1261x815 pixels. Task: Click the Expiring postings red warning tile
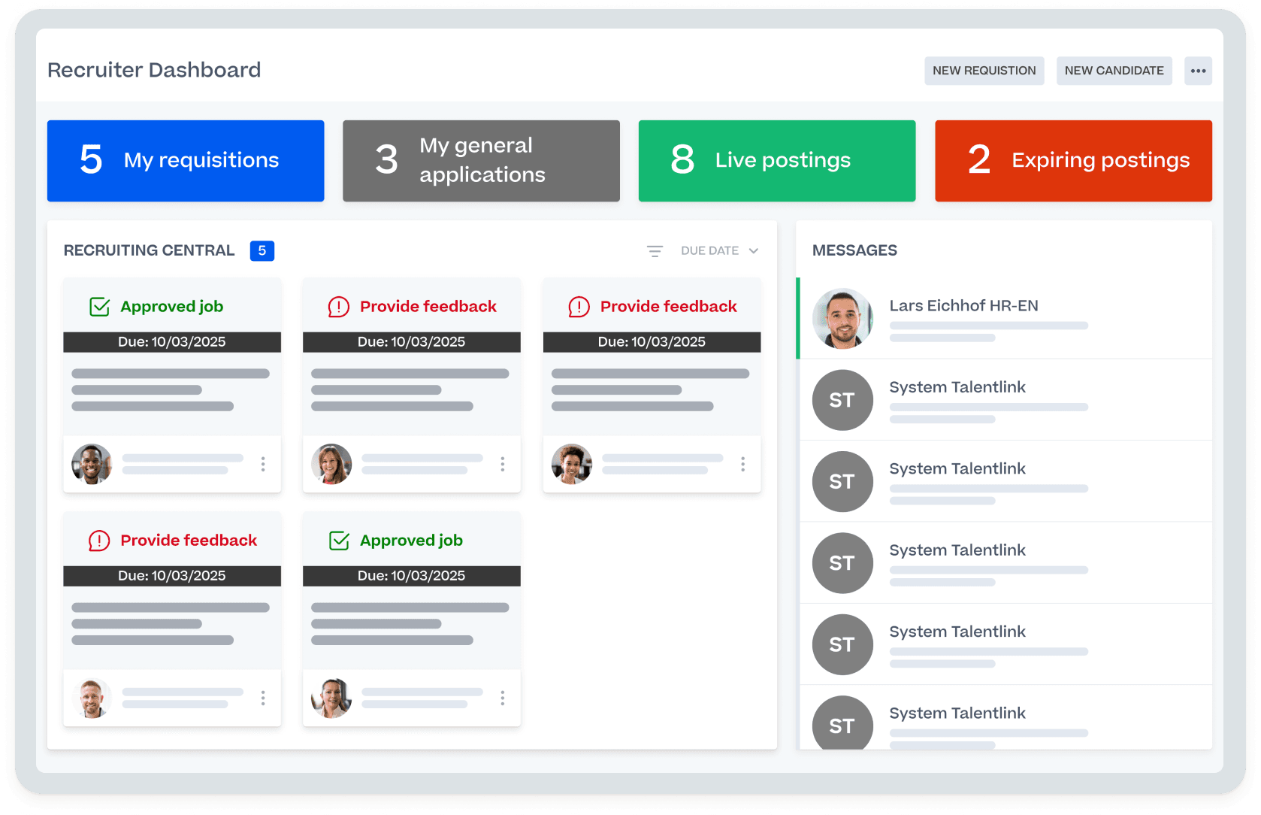(x=1072, y=160)
